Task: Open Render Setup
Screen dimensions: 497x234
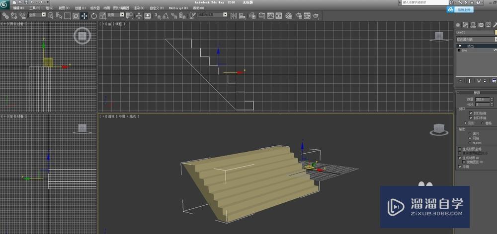Action: point(299,15)
